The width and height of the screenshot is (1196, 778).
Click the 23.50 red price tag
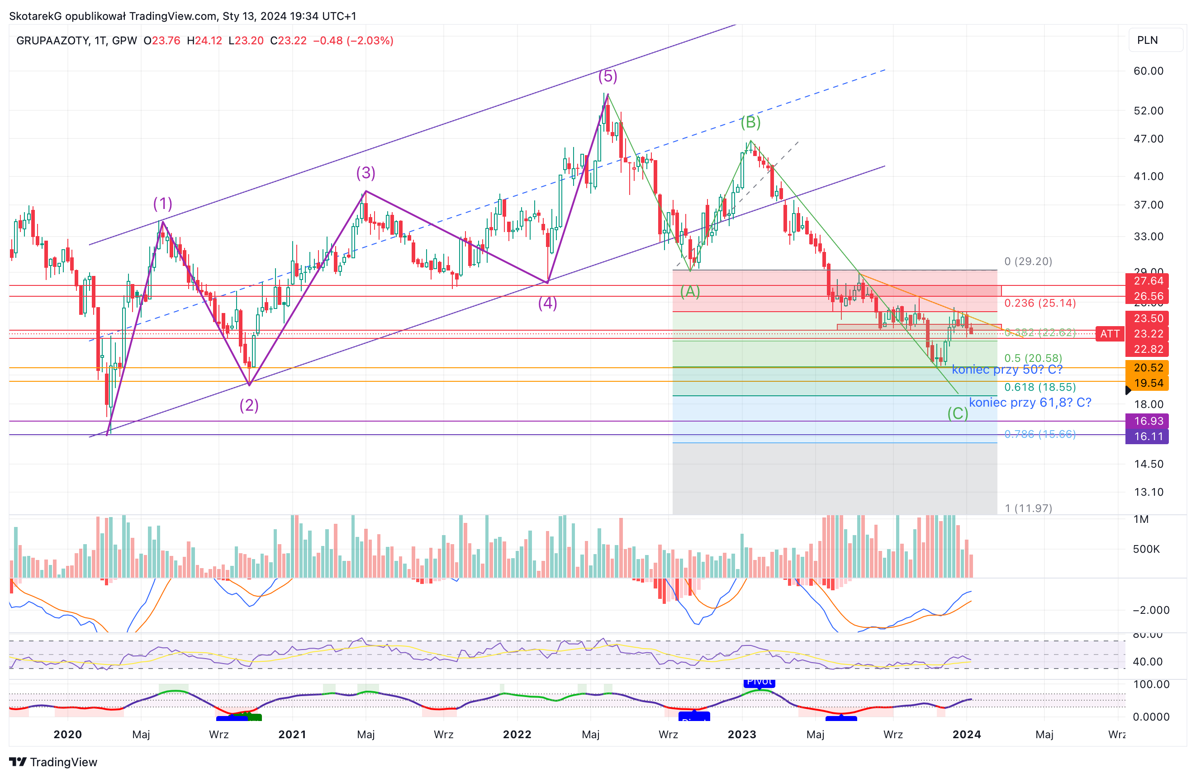1148,318
